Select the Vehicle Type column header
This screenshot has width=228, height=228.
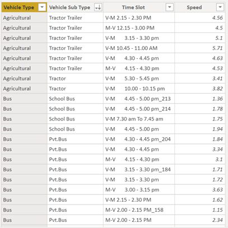tap(24, 7)
